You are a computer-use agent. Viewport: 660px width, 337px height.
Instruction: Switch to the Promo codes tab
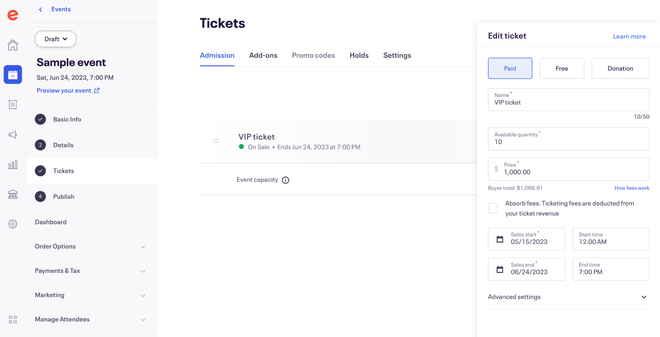[x=313, y=55]
